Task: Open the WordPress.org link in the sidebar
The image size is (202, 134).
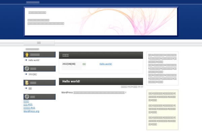Action: [31, 111]
